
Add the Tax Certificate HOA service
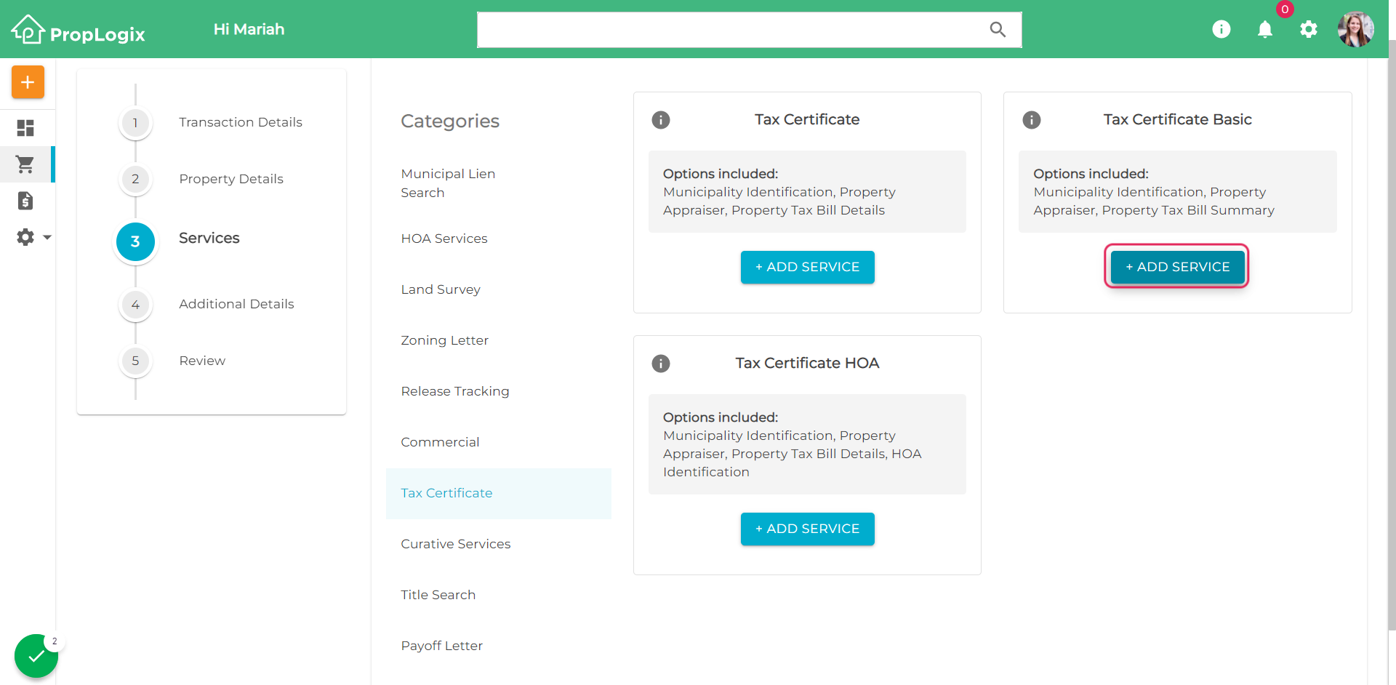807,529
